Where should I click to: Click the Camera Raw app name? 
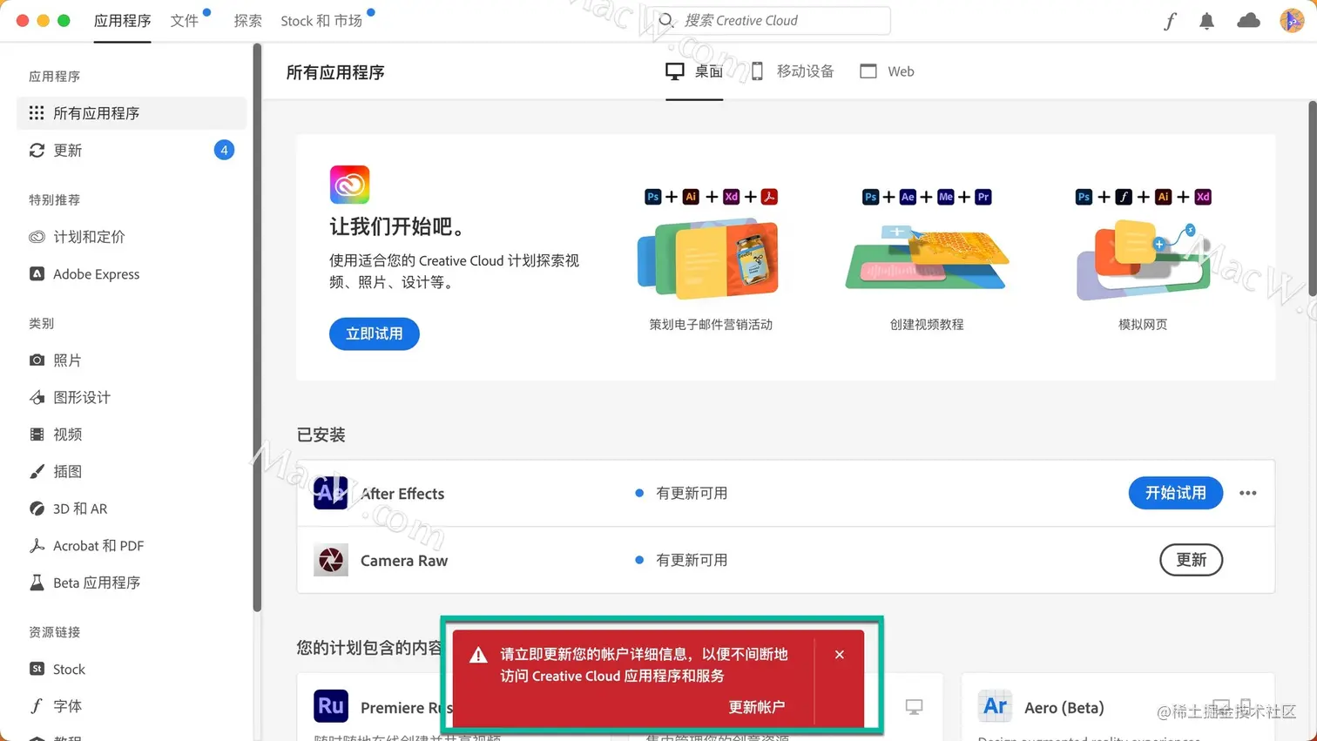(404, 561)
